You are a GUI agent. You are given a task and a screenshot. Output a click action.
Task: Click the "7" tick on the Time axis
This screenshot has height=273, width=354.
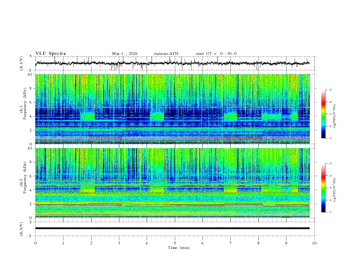(231, 243)
